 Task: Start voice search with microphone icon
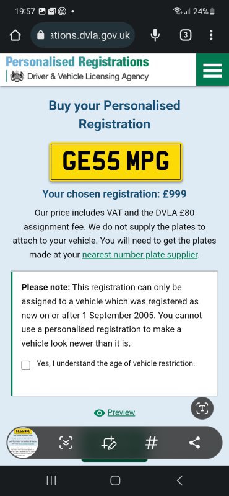point(155,35)
